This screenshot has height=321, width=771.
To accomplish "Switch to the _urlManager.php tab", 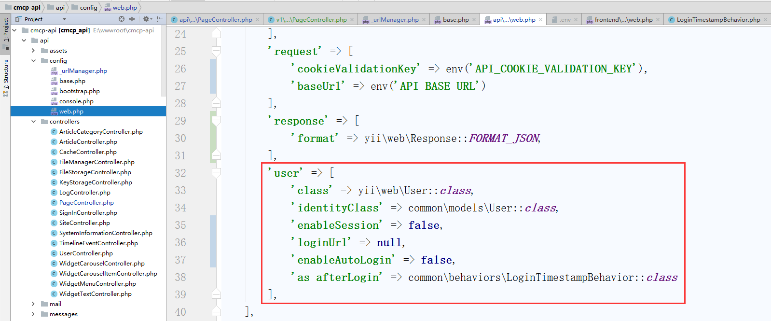I will pos(395,20).
